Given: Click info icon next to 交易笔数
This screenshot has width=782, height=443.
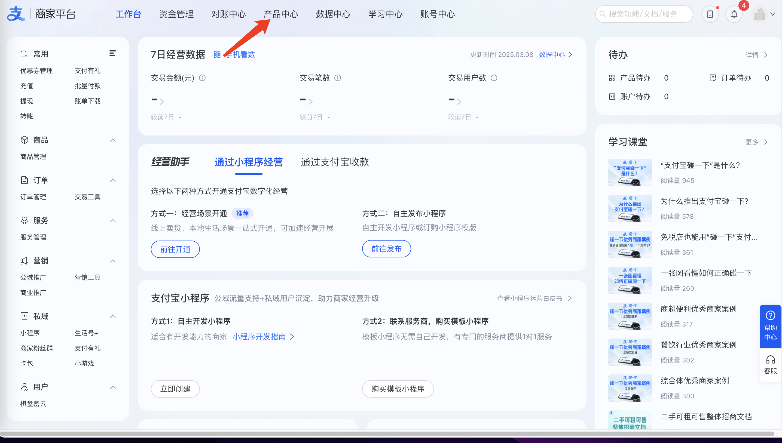Looking at the screenshot, I should [x=338, y=78].
